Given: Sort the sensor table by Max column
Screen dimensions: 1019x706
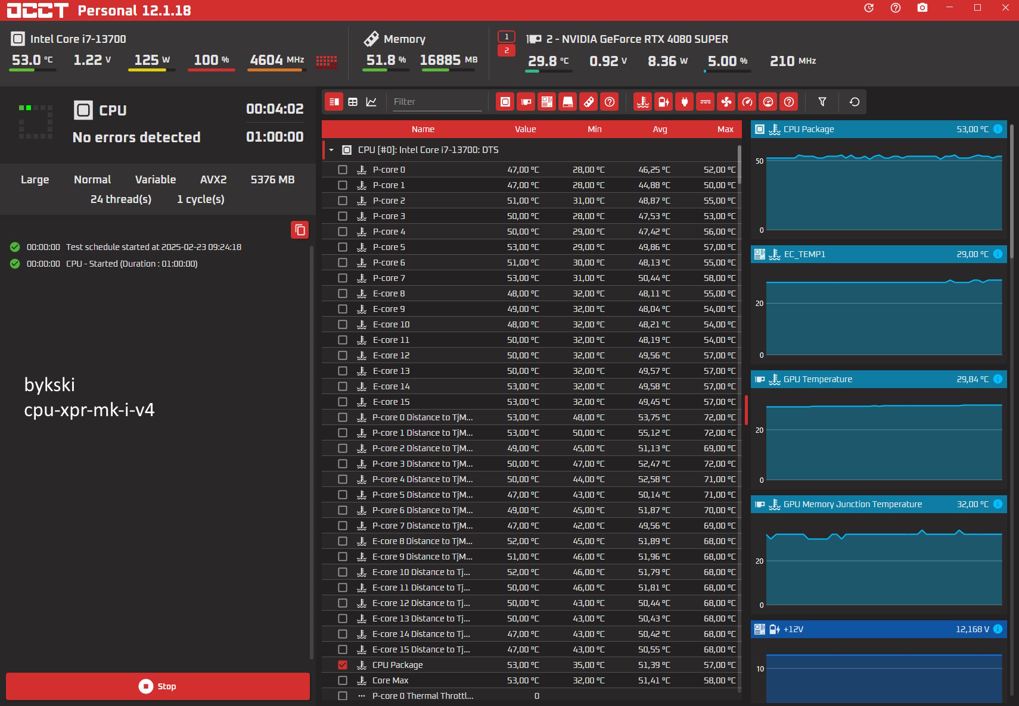Looking at the screenshot, I should click(x=725, y=129).
